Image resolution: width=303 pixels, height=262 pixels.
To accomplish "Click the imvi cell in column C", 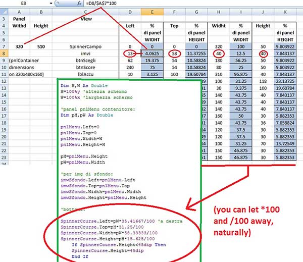I will tap(86, 54).
